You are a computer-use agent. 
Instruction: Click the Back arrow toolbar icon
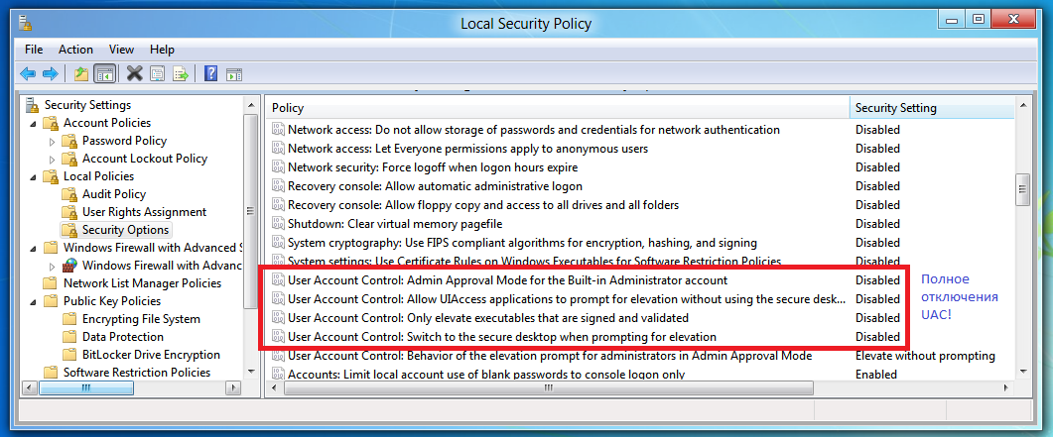pos(28,73)
